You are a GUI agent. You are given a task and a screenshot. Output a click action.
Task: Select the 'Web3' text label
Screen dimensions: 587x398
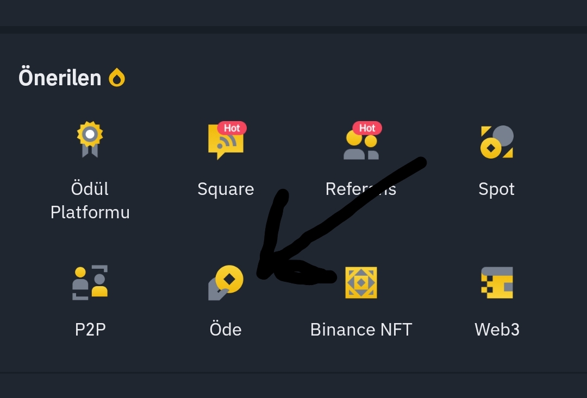pyautogui.click(x=497, y=330)
